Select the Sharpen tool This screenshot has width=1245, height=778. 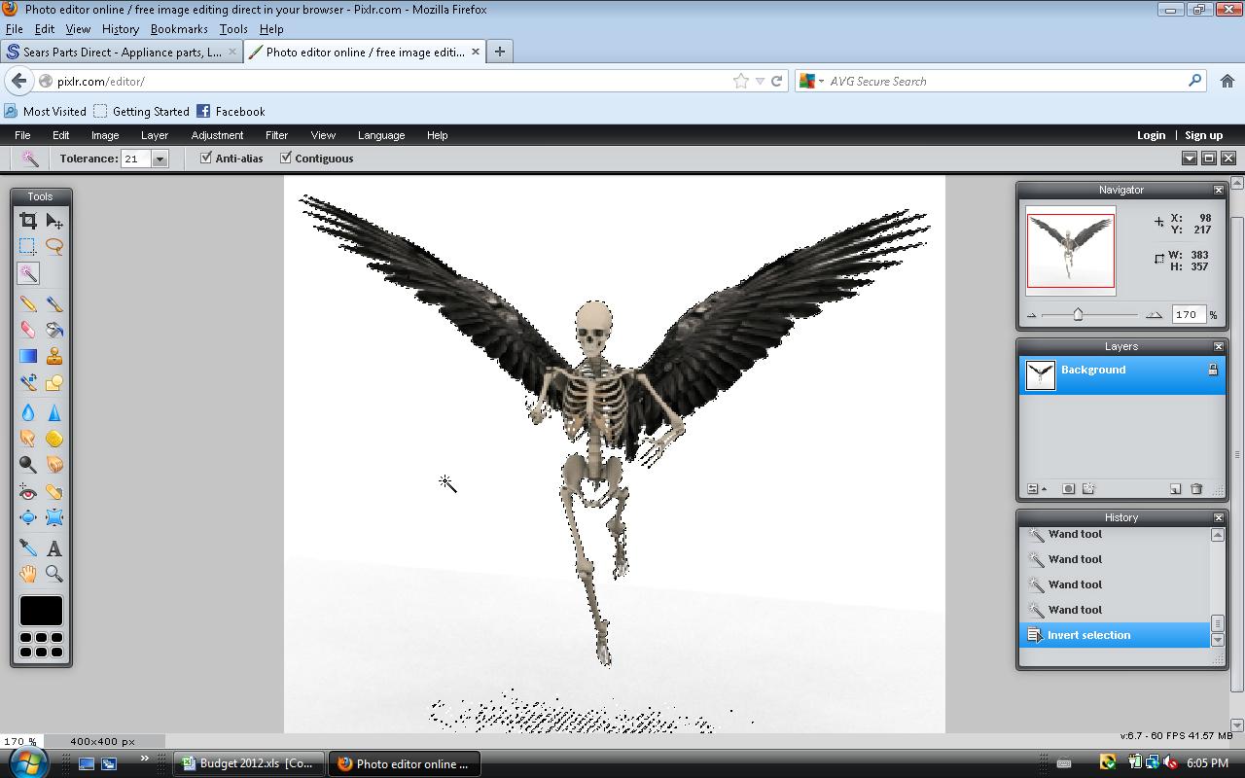pos(54,413)
